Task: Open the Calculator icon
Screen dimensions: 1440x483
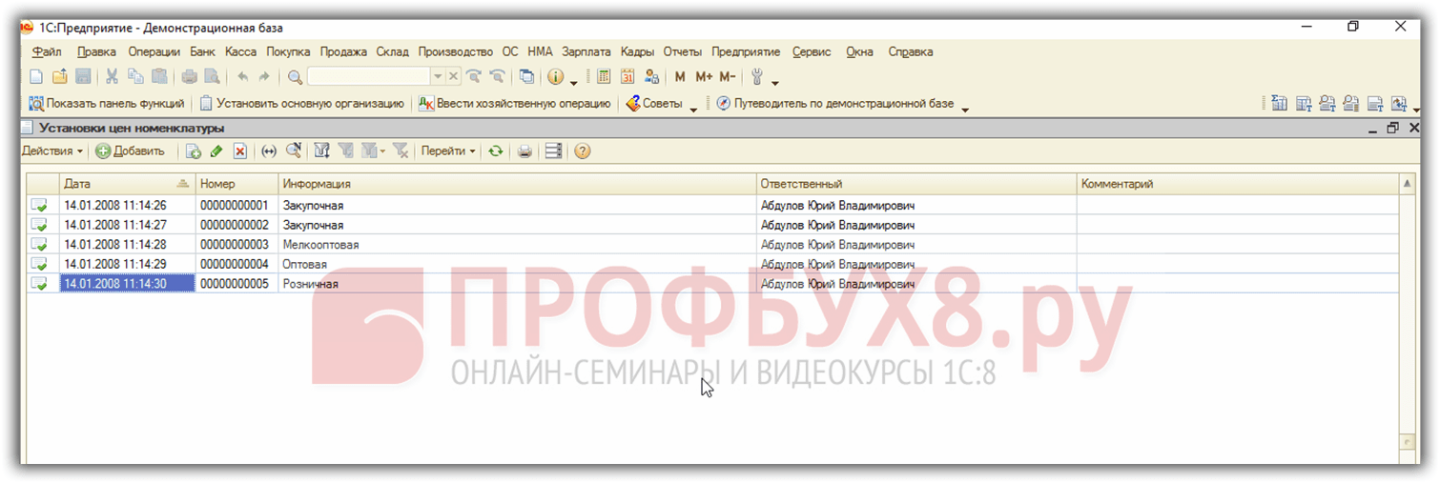Action: click(603, 77)
